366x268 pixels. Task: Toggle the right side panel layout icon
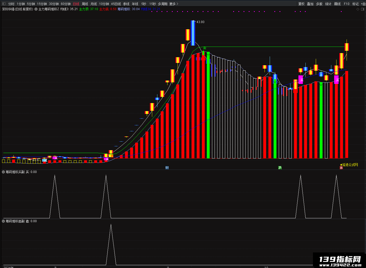pos(363,9)
